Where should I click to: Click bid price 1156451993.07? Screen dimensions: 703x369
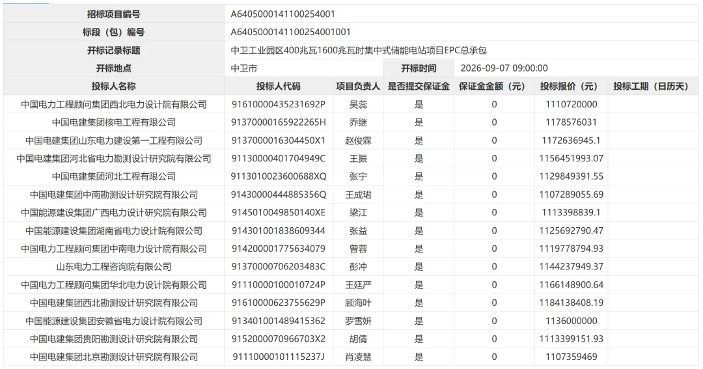pyautogui.click(x=572, y=158)
